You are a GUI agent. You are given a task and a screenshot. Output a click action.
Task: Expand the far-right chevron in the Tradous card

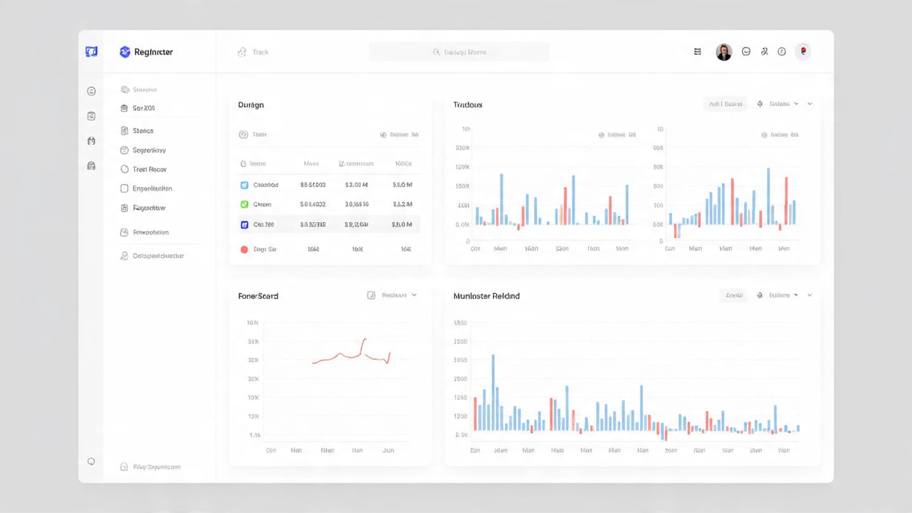809,104
